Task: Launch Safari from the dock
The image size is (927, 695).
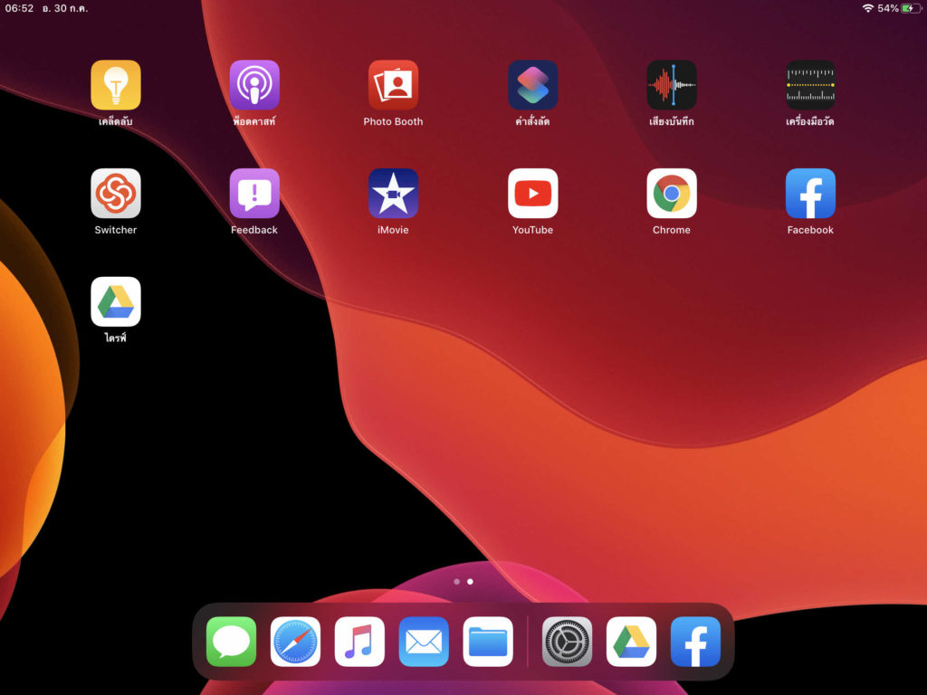Action: [x=295, y=642]
